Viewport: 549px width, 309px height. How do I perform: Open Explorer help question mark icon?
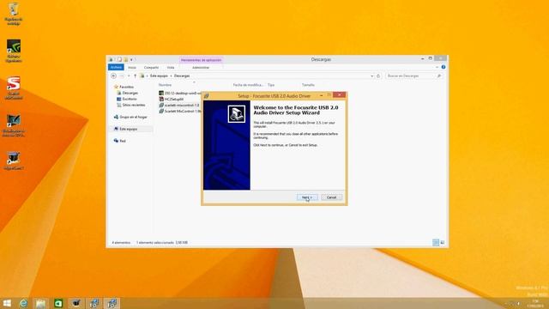click(443, 67)
